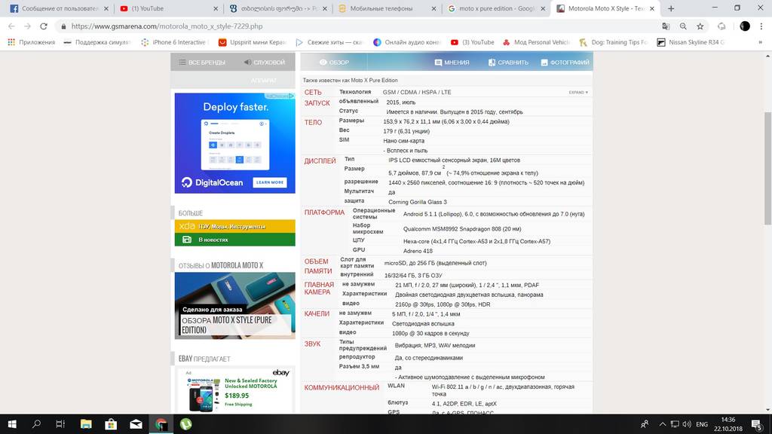Open File Explorer from taskbar

(x=86, y=424)
